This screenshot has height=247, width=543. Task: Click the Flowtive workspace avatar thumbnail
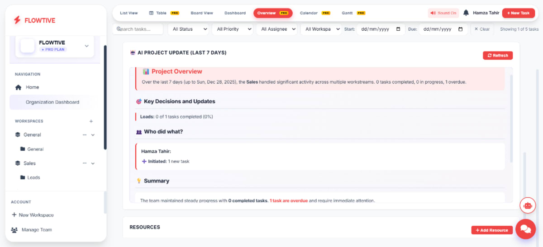pos(28,46)
